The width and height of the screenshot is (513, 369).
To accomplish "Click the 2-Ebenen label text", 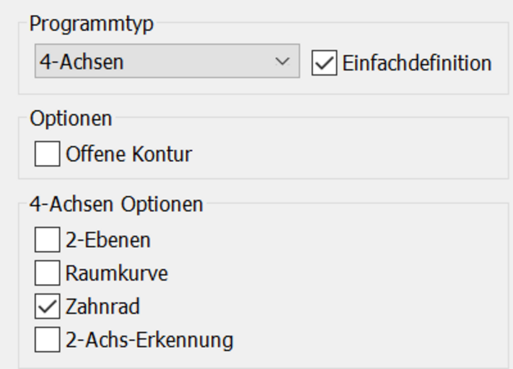I will [108, 239].
